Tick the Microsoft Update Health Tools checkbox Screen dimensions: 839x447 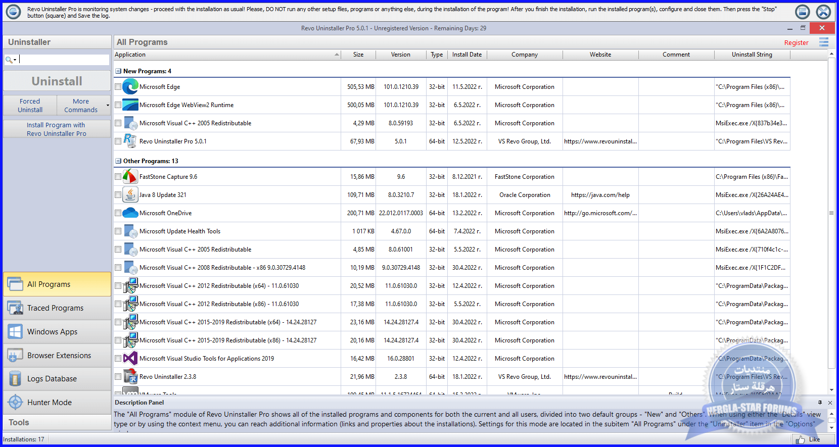[x=118, y=231]
